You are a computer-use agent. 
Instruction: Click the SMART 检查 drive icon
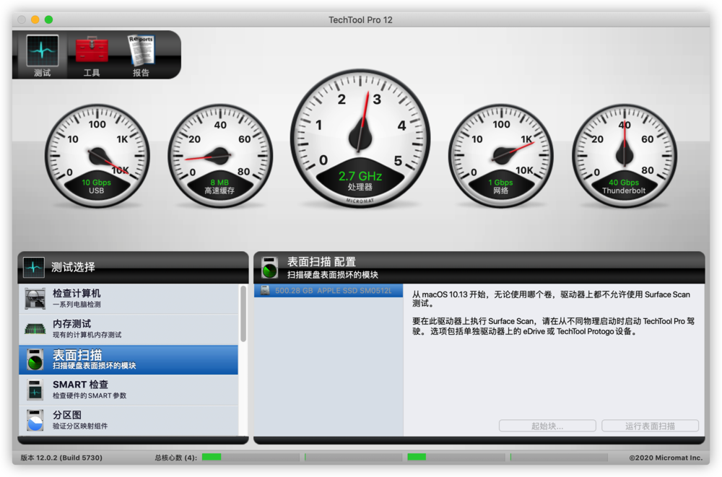coord(35,390)
